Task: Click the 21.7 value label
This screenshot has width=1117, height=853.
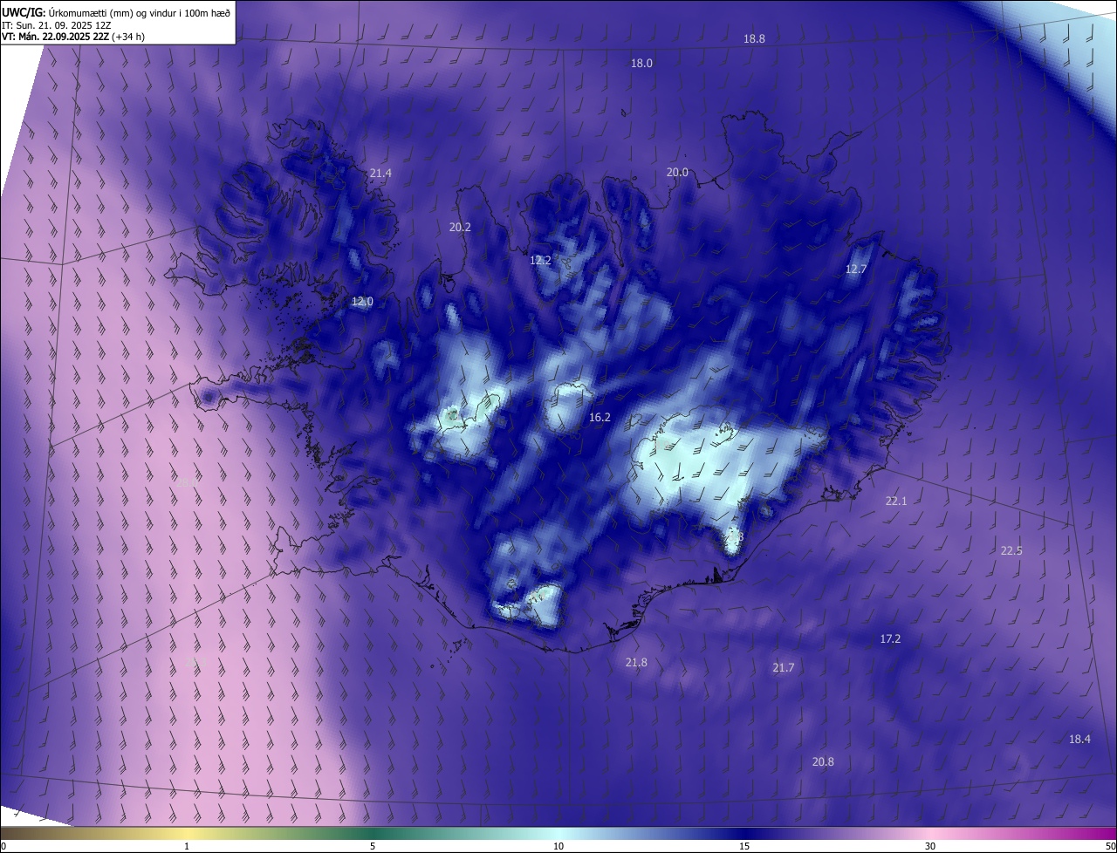Action: [783, 668]
